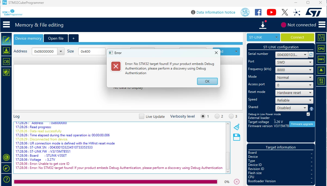This screenshot has height=186, width=327.
Task: Click the progress bar
Action: point(116,182)
